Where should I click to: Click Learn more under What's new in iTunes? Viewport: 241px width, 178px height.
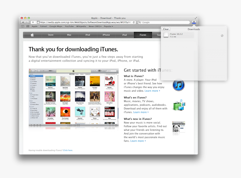coord(138,141)
